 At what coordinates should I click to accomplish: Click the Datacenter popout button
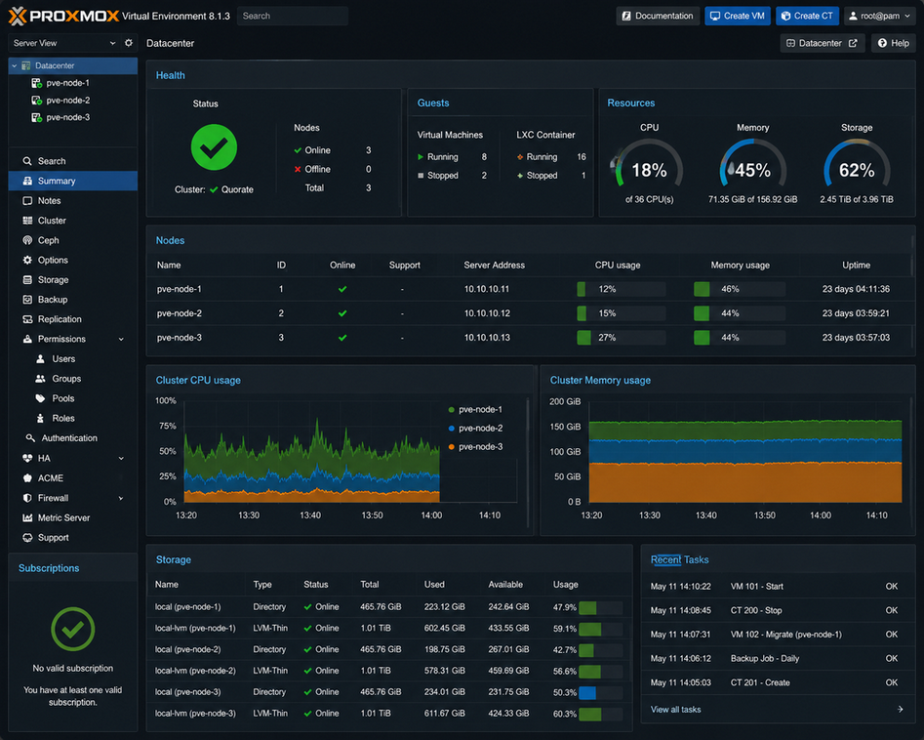823,43
